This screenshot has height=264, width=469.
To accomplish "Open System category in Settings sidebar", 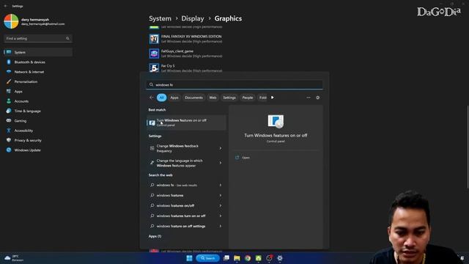I will [x=38, y=52].
